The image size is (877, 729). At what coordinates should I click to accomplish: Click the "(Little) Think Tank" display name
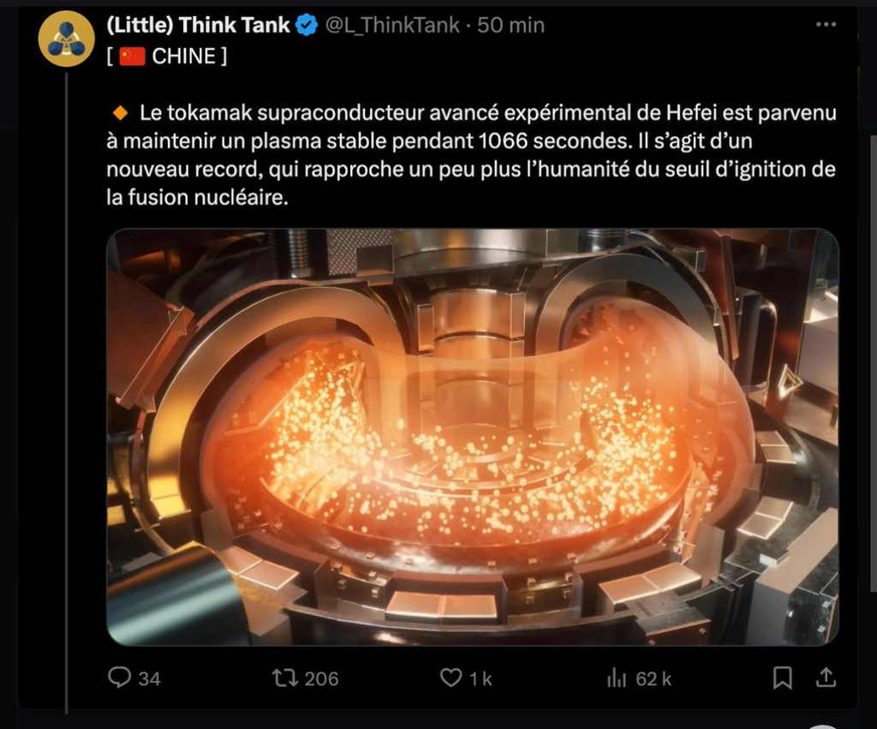click(x=198, y=26)
